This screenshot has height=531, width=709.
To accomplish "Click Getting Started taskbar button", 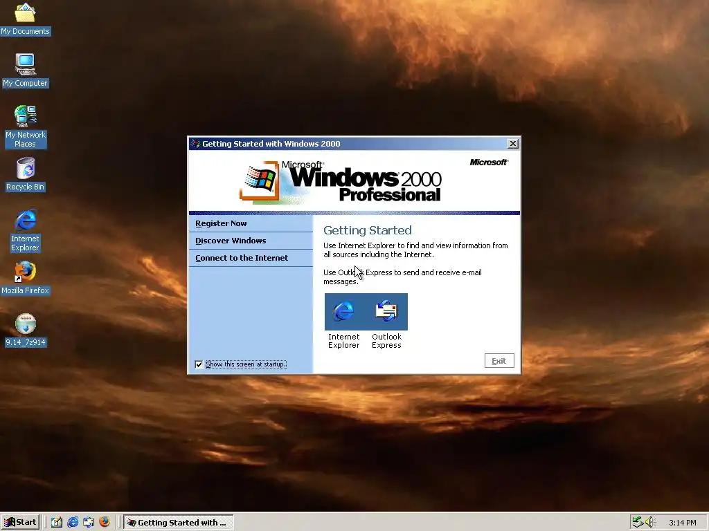I will tap(179, 523).
